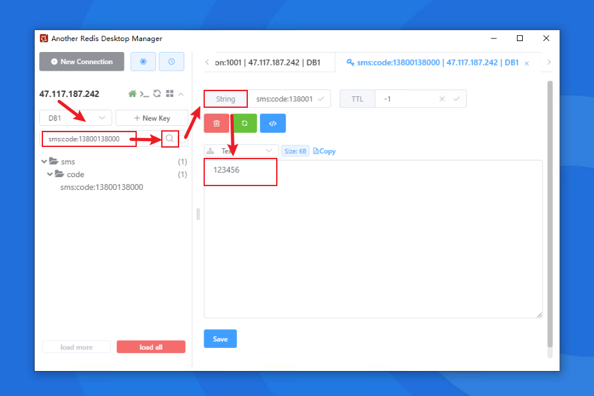Delete the key with red trash button

tap(216, 123)
